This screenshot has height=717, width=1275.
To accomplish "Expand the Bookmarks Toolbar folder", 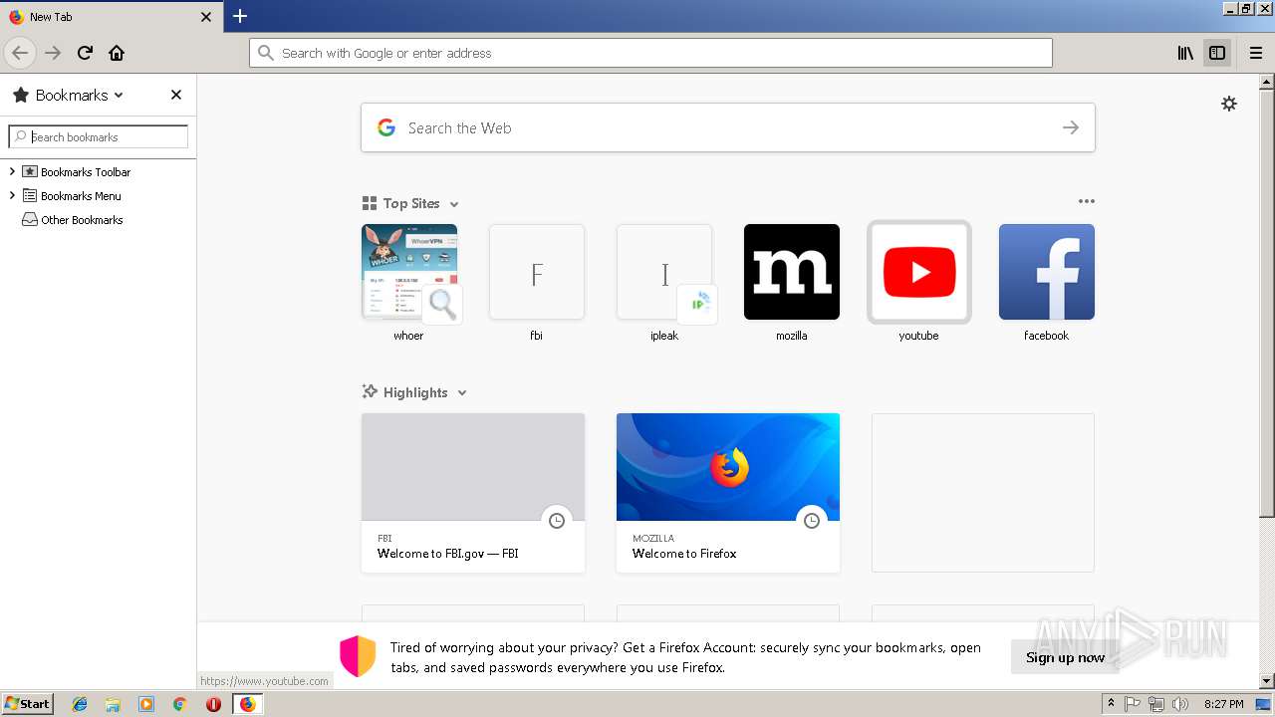I will [x=12, y=171].
